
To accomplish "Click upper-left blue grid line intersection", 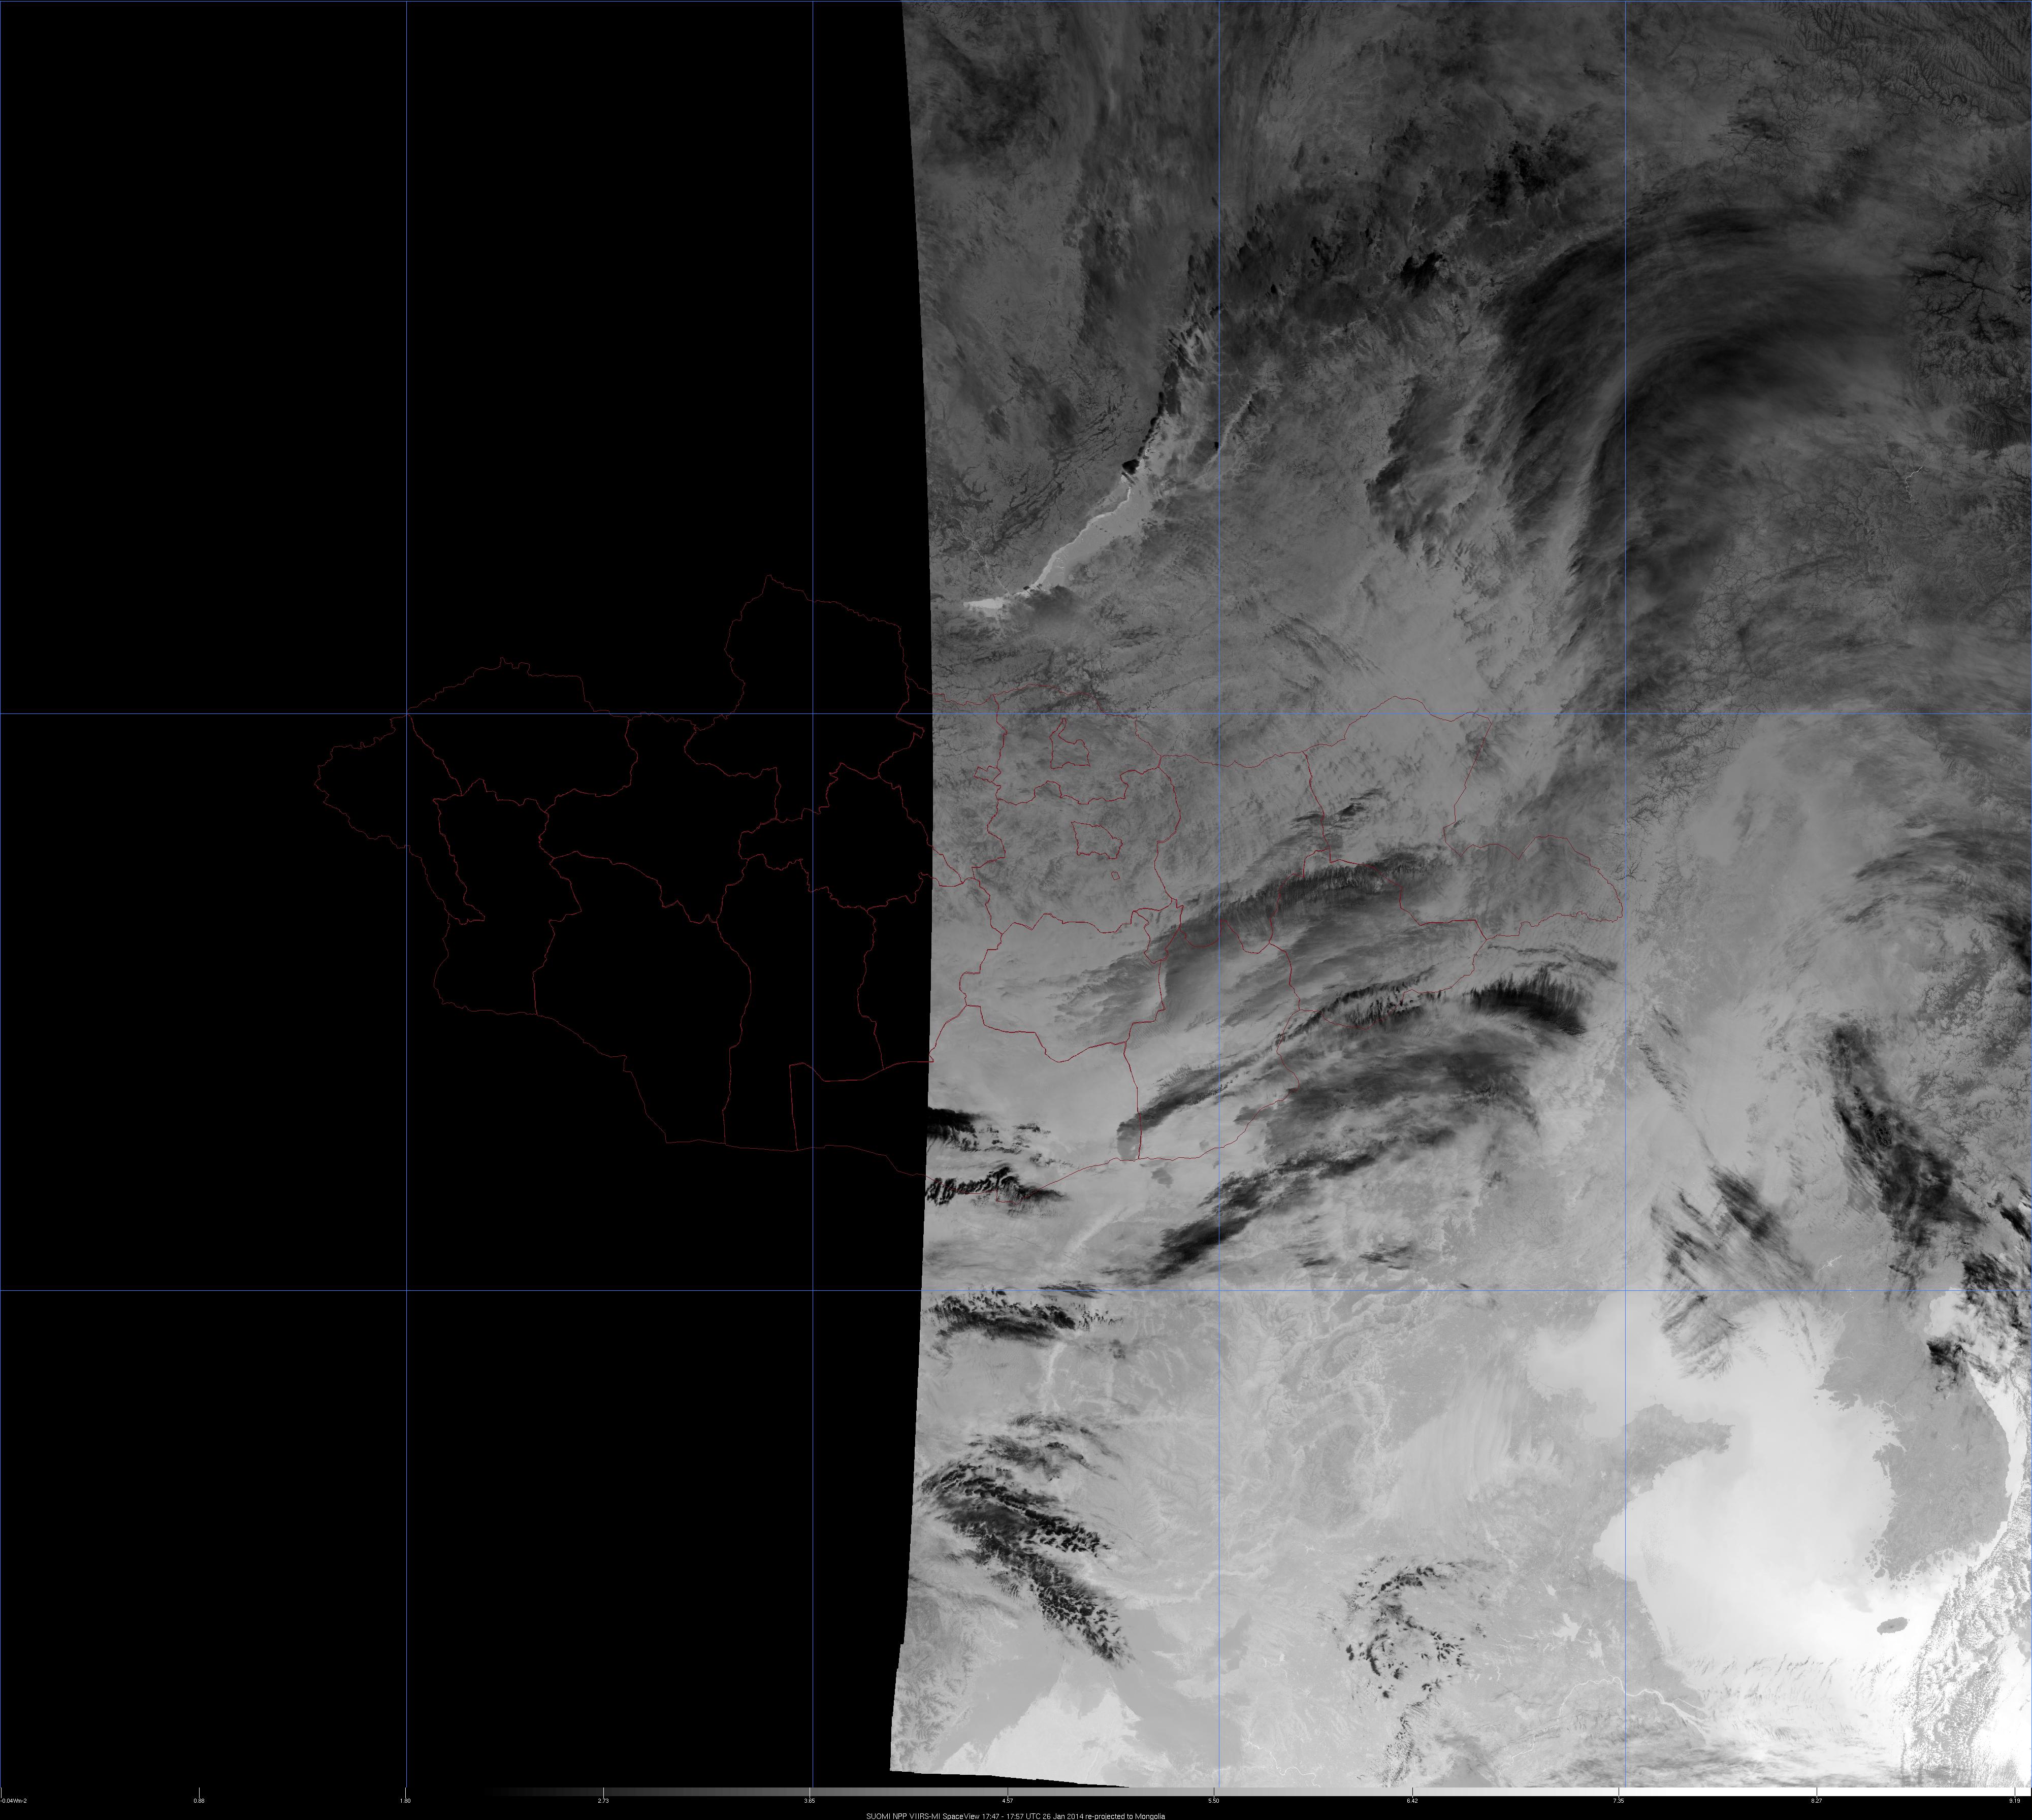I will point(406,713).
